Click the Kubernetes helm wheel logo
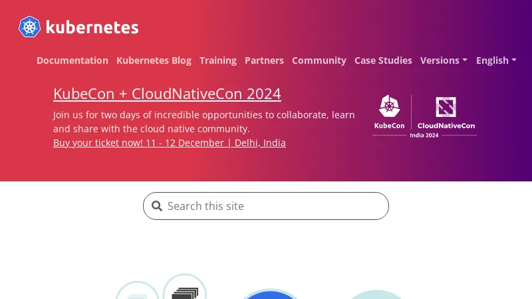The height and width of the screenshot is (299, 532). coord(30,27)
